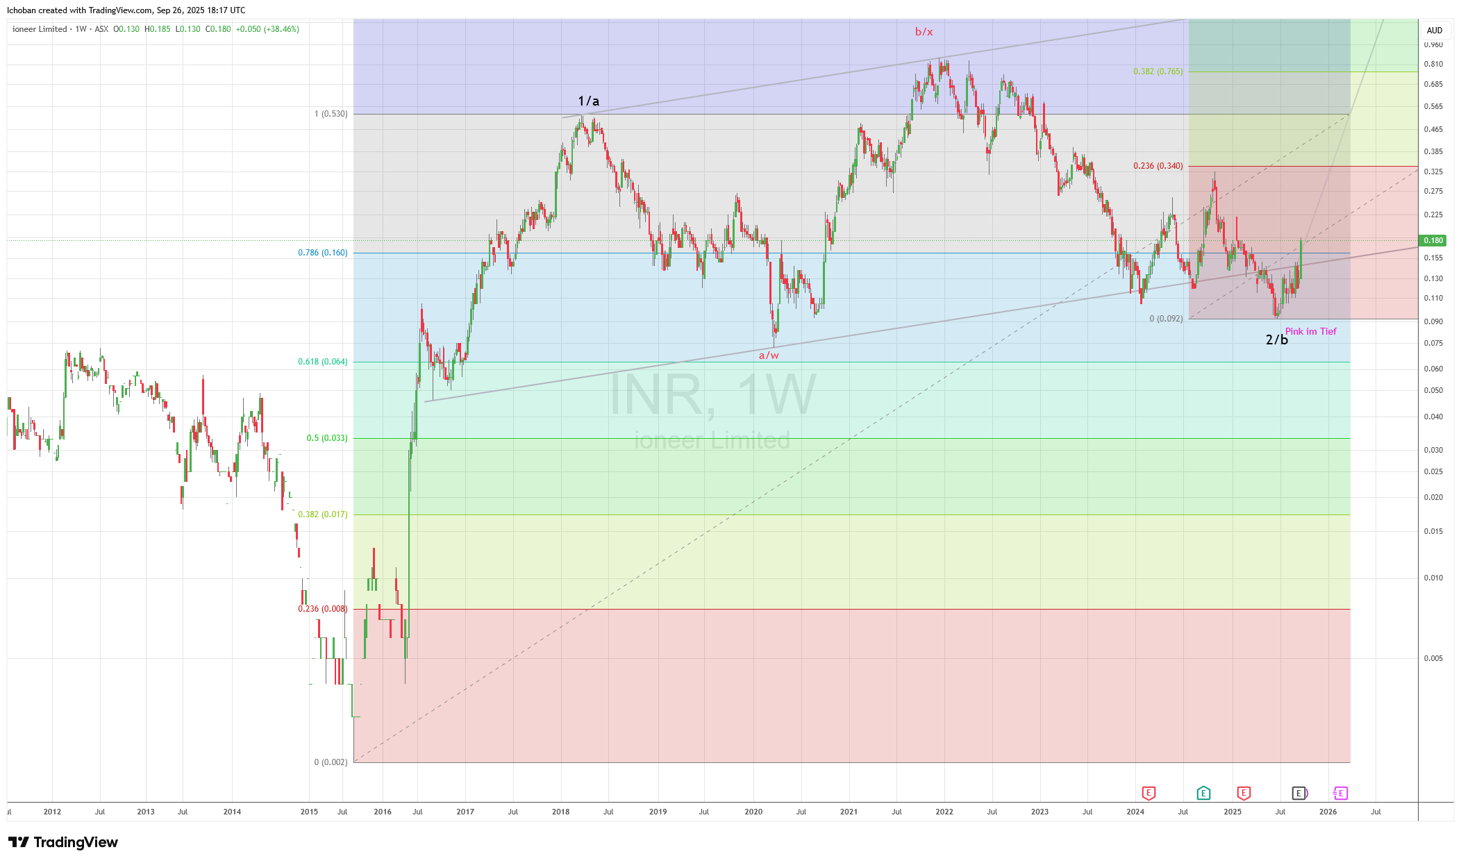Click the ioneer Limited symbol title
This screenshot has height=863, width=1461.
40,29
